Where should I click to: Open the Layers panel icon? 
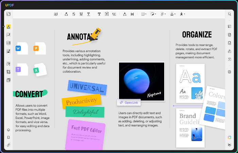8,130
